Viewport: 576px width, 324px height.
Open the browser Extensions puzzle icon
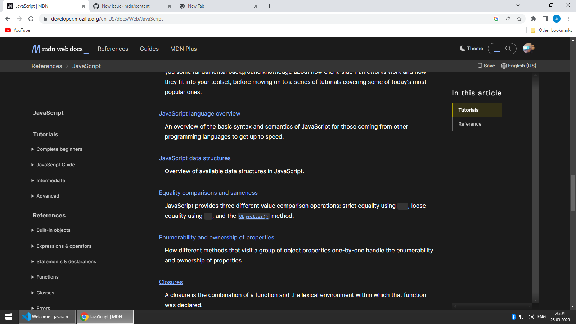(533, 19)
